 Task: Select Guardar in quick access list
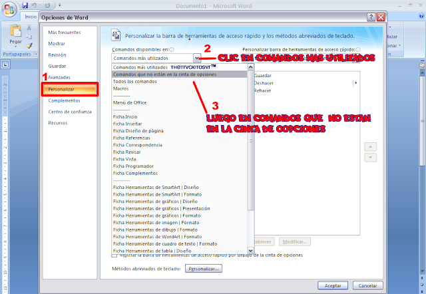point(262,75)
